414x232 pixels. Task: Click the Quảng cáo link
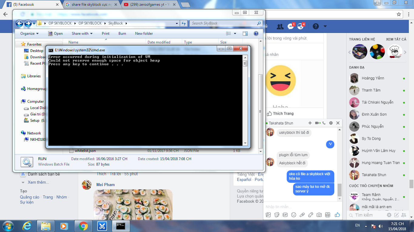pos(30,197)
